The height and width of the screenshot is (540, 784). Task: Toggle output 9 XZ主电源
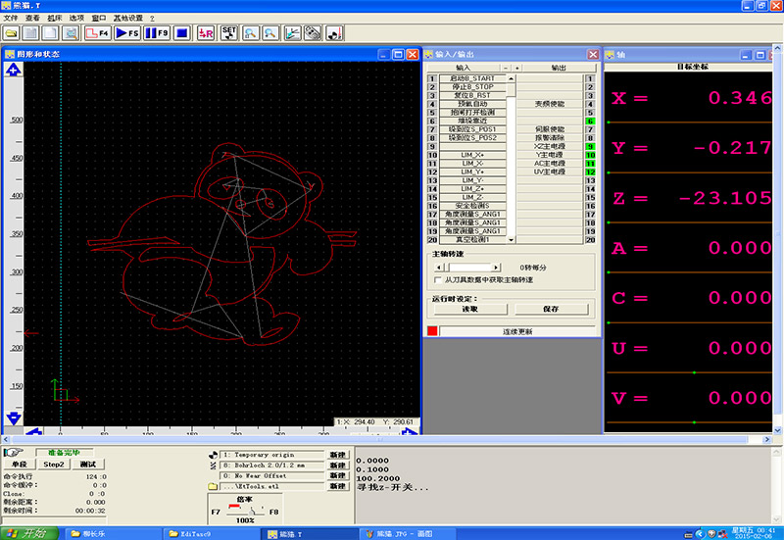[590, 146]
